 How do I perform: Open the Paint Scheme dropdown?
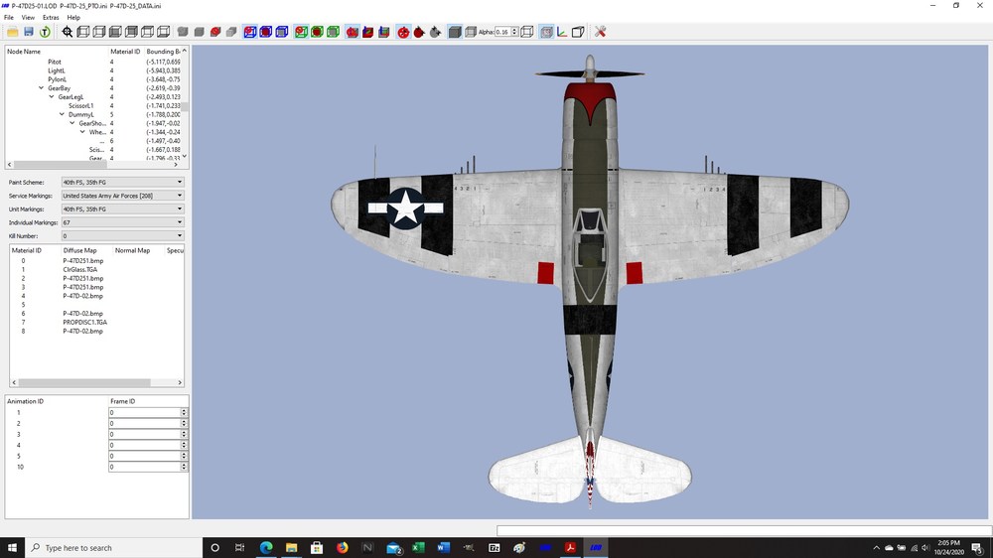pyautogui.click(x=123, y=182)
